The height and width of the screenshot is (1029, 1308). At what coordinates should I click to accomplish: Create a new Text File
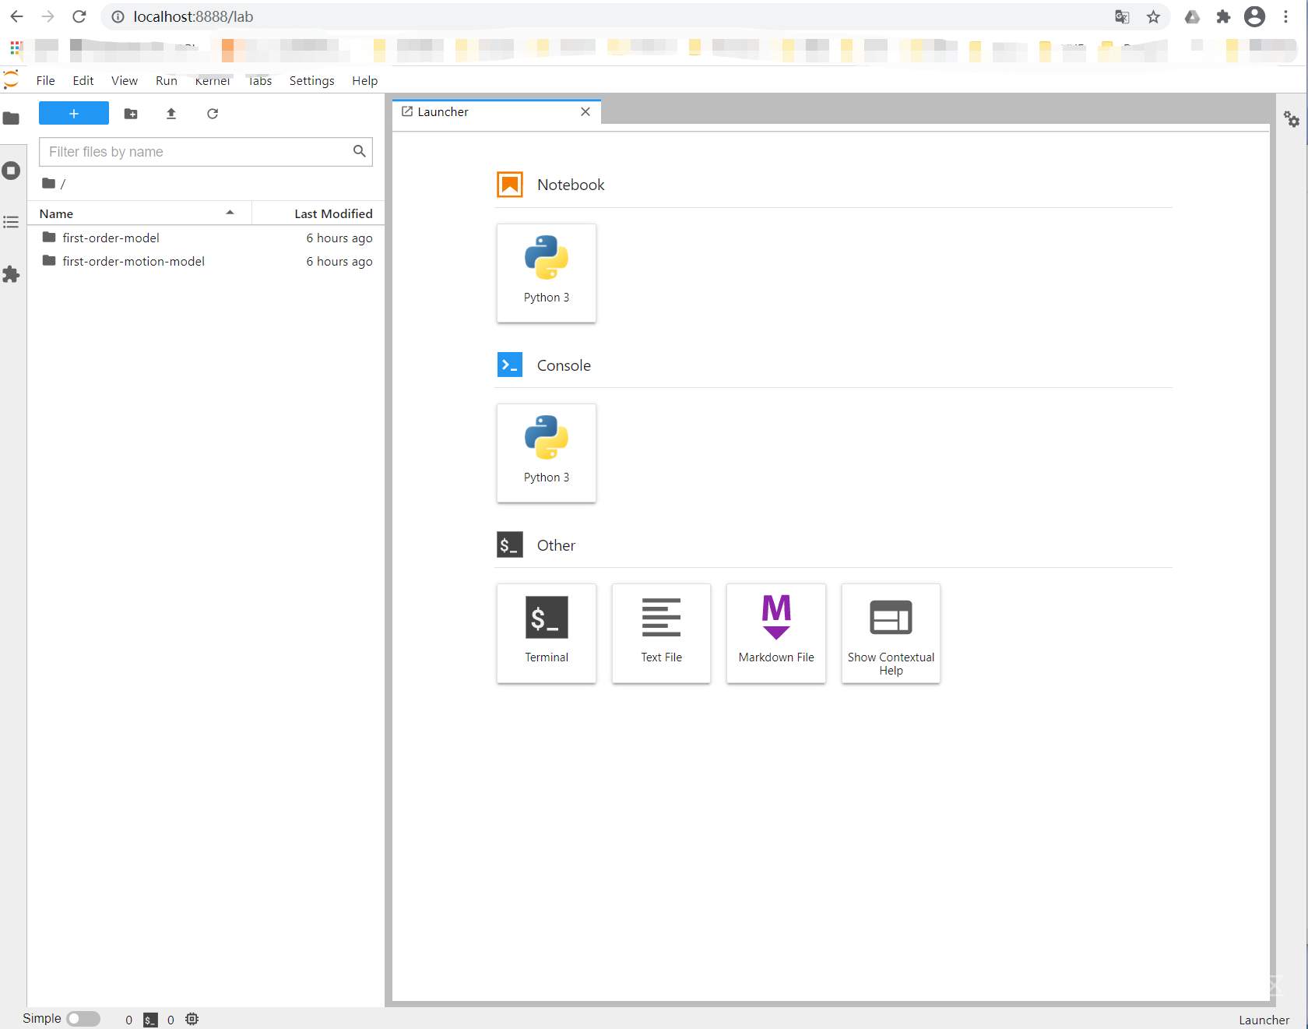pyautogui.click(x=662, y=633)
